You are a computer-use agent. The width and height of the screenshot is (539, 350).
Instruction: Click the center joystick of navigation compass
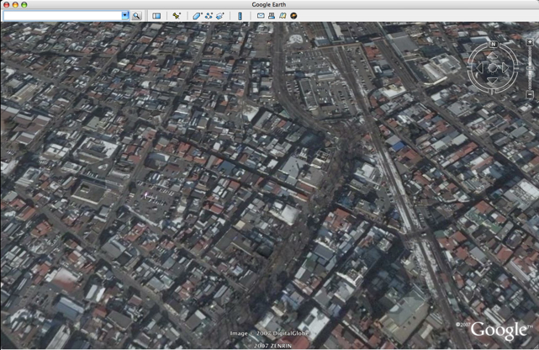click(493, 68)
